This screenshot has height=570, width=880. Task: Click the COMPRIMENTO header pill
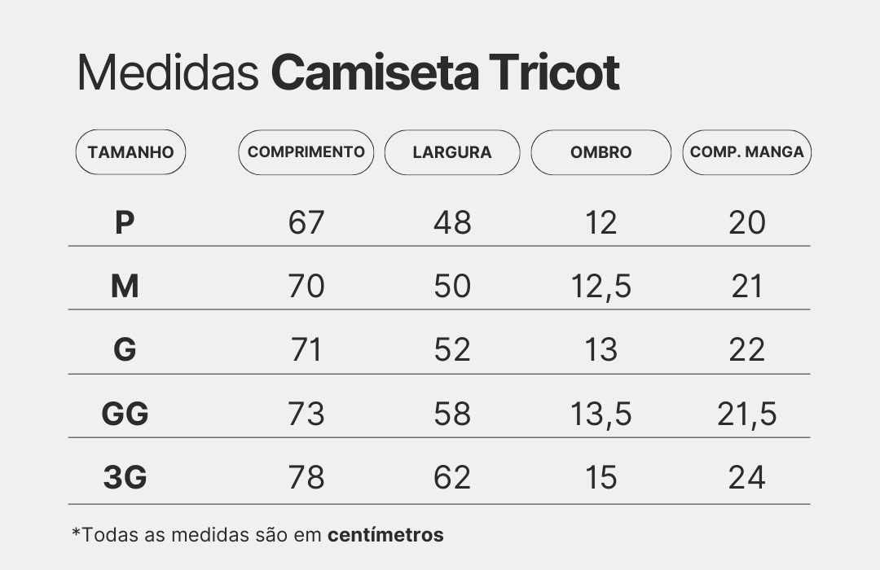pos(306,152)
